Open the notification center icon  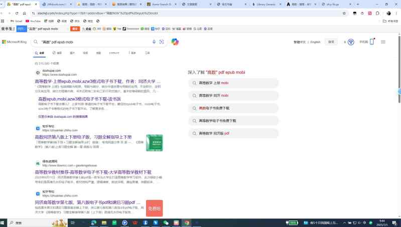tap(394, 223)
